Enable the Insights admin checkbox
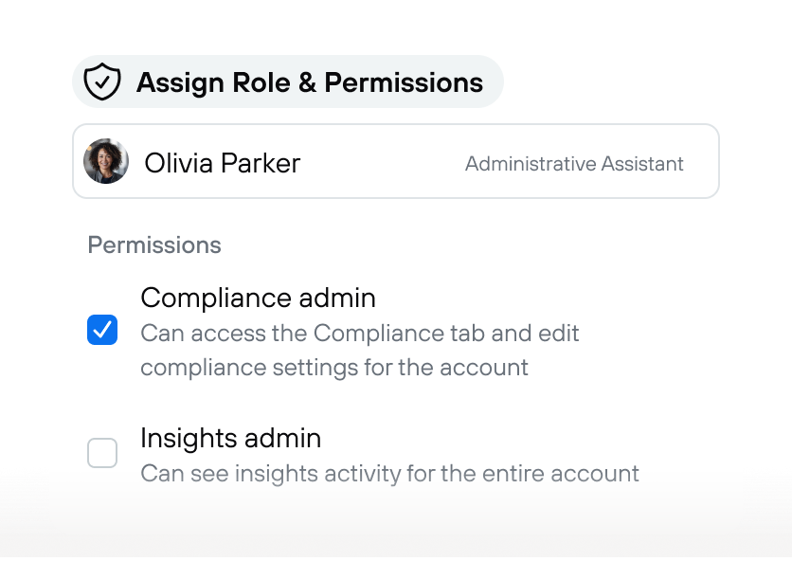 (x=102, y=453)
